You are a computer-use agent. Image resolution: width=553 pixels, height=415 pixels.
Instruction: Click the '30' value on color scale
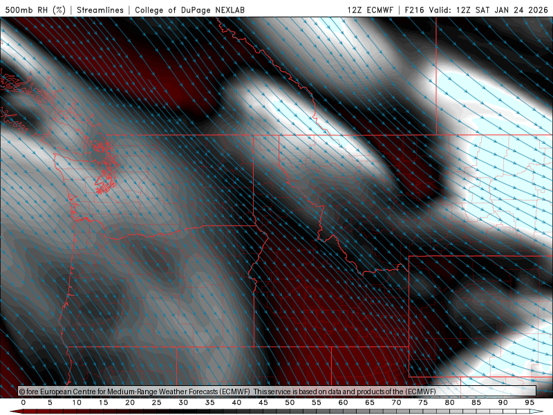click(x=183, y=403)
